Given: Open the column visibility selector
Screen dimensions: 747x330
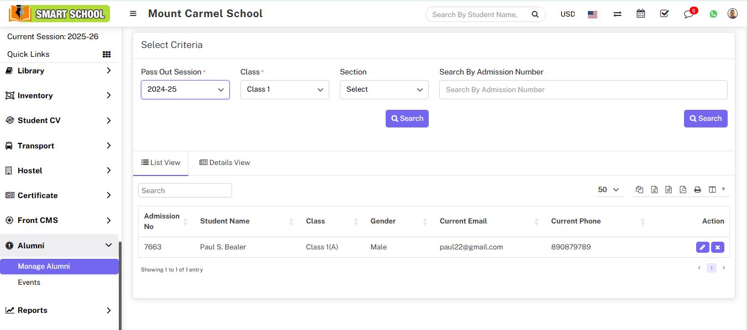Looking at the screenshot, I should point(716,190).
